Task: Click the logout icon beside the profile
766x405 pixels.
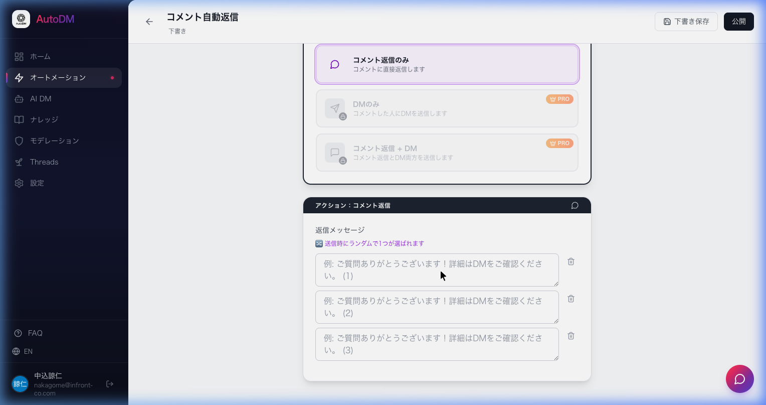Action: point(110,384)
